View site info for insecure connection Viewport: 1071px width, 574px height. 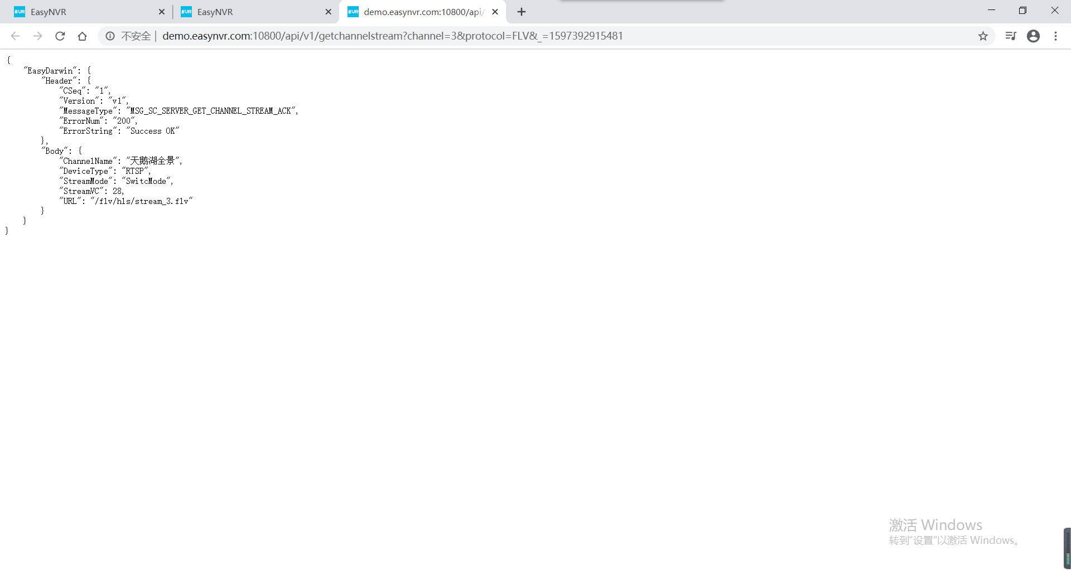tap(110, 36)
